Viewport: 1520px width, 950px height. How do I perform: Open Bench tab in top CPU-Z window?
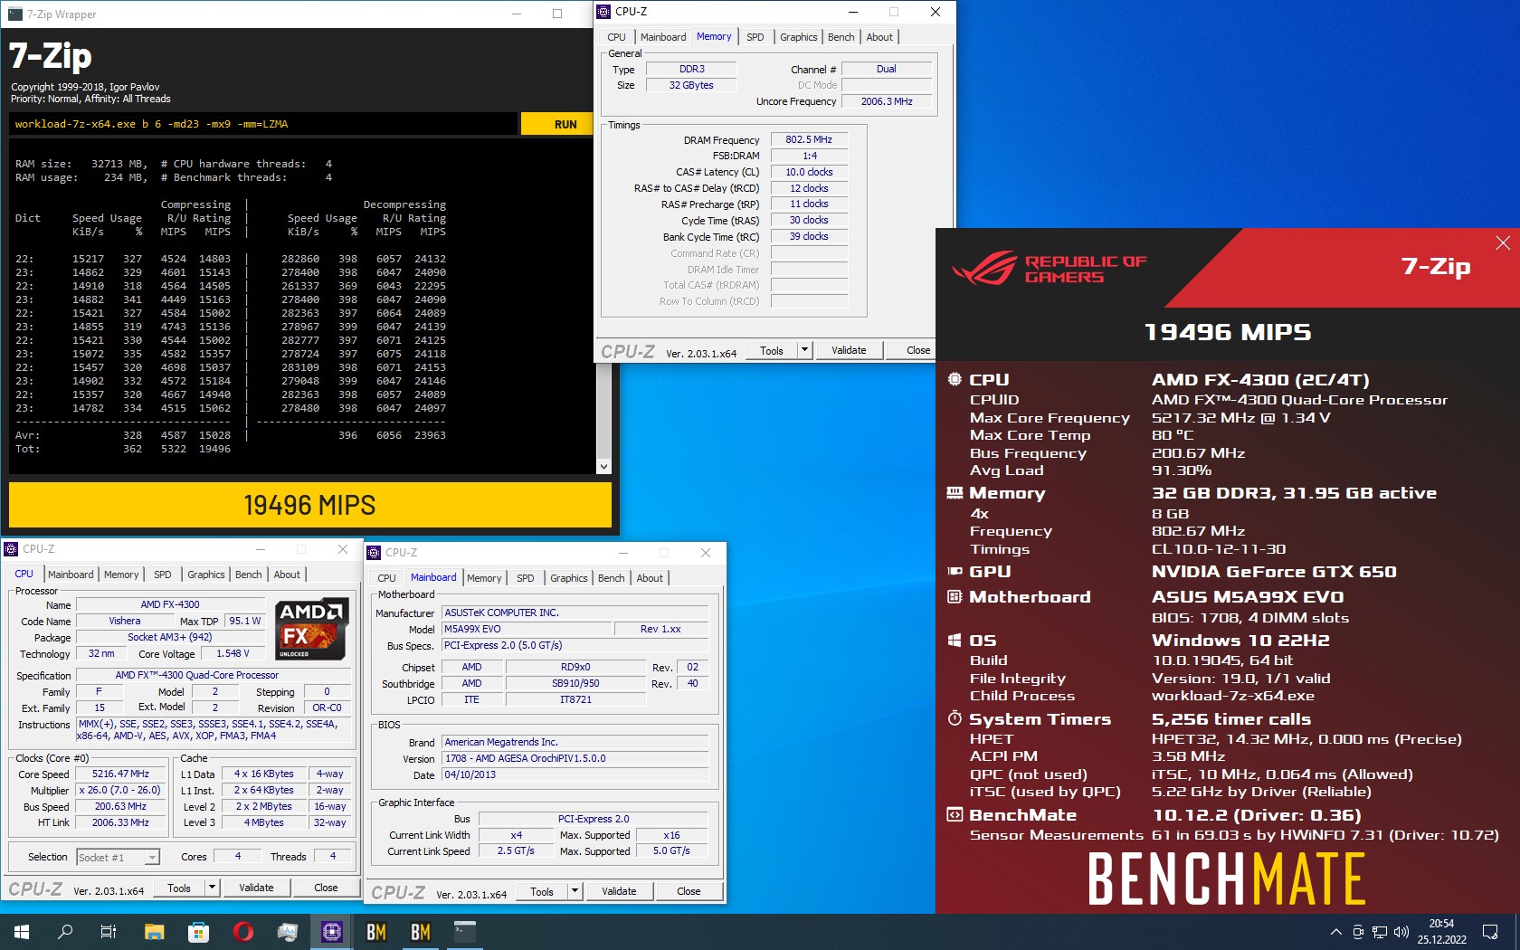click(841, 37)
